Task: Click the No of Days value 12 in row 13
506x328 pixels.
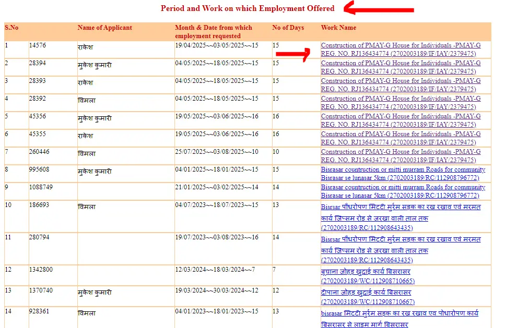Action: click(276, 290)
